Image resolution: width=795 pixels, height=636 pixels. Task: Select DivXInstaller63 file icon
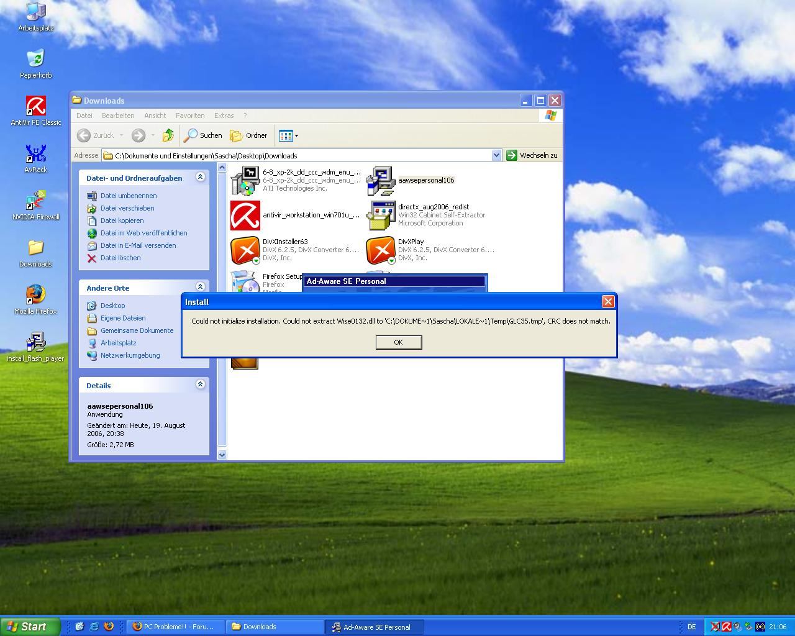(x=245, y=250)
